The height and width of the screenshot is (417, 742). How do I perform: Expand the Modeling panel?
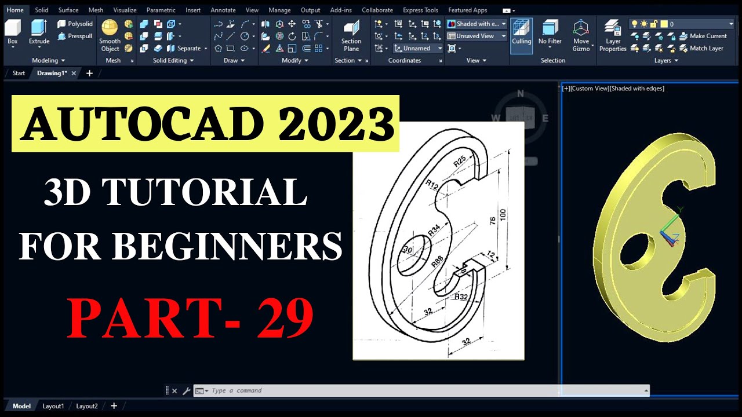pyautogui.click(x=48, y=60)
